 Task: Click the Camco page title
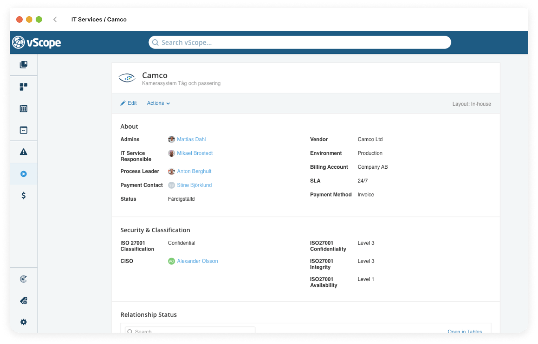click(x=155, y=75)
